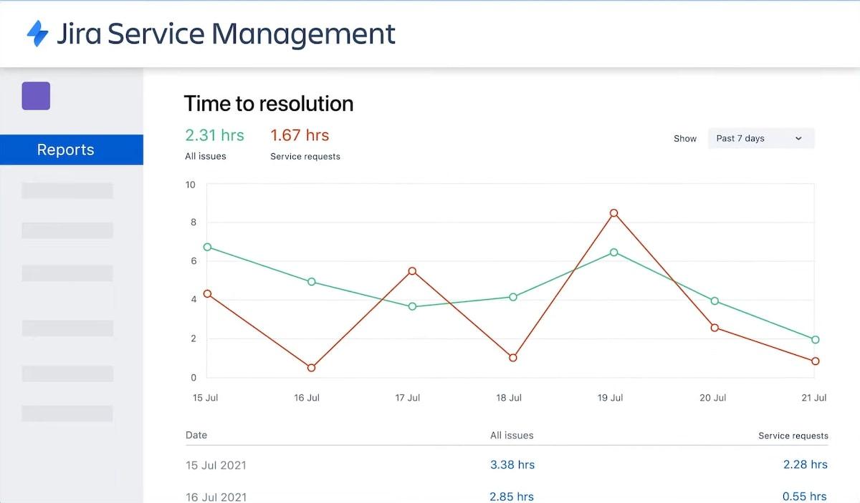Click the red data point on 16 Jul
This screenshot has height=503, width=860.
[311, 368]
